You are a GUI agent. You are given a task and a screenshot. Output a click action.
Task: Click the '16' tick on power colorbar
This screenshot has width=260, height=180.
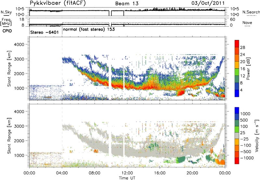pos(242,69)
